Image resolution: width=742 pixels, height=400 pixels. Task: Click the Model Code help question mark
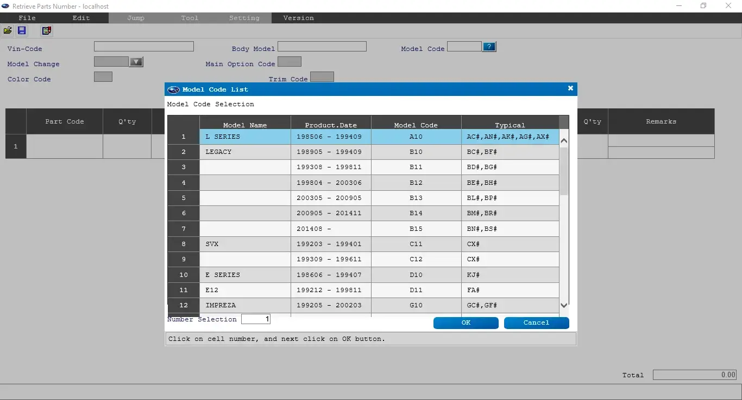point(489,47)
